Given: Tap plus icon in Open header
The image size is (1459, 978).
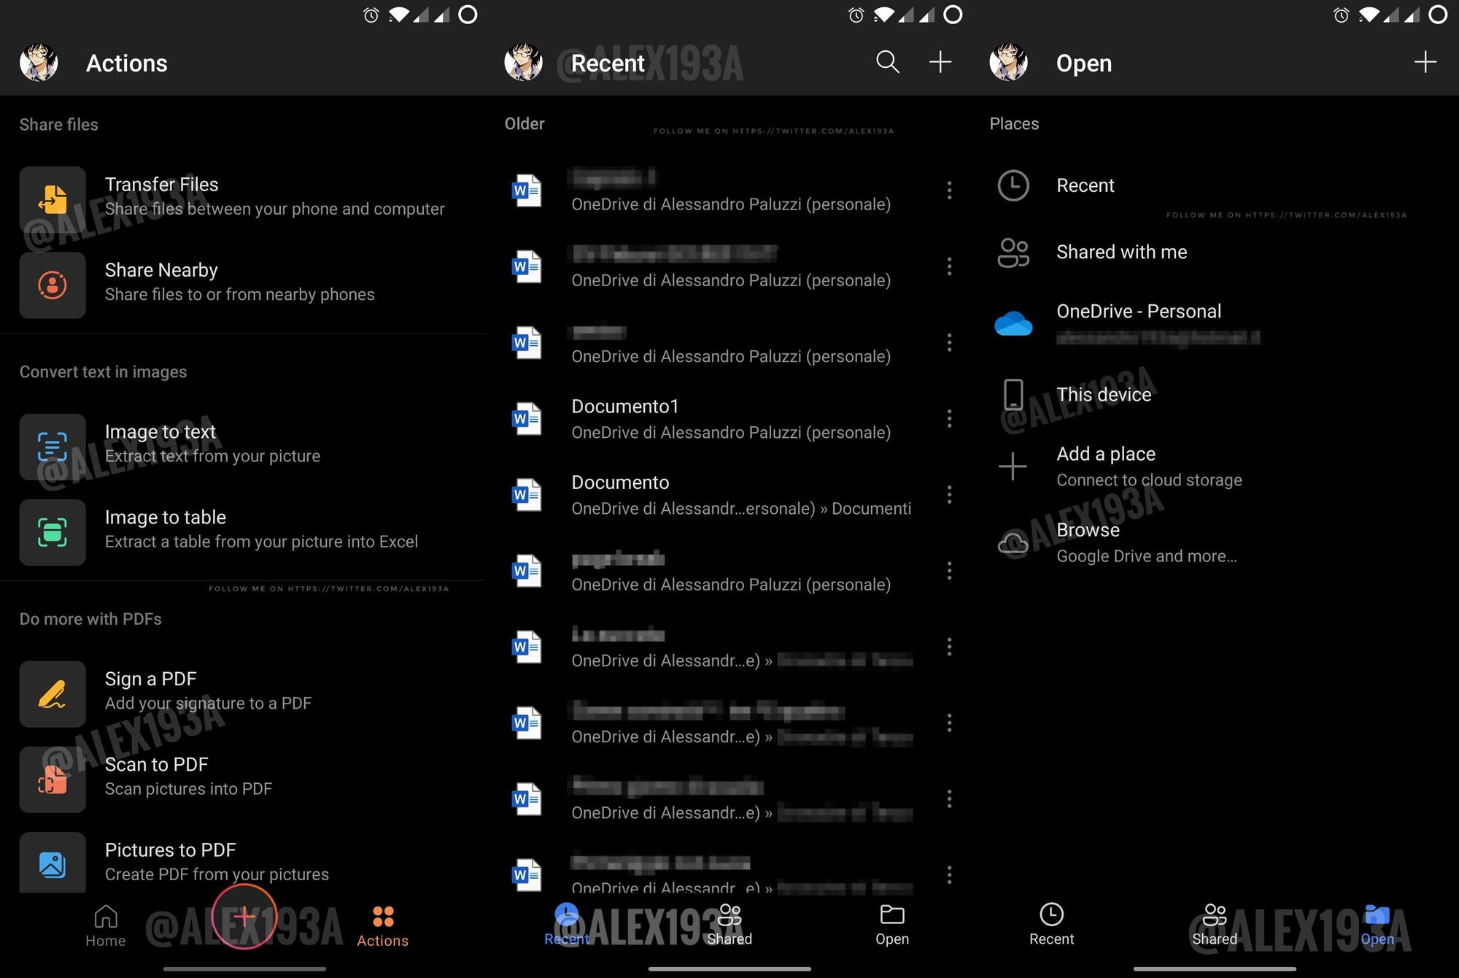Looking at the screenshot, I should click(1425, 62).
